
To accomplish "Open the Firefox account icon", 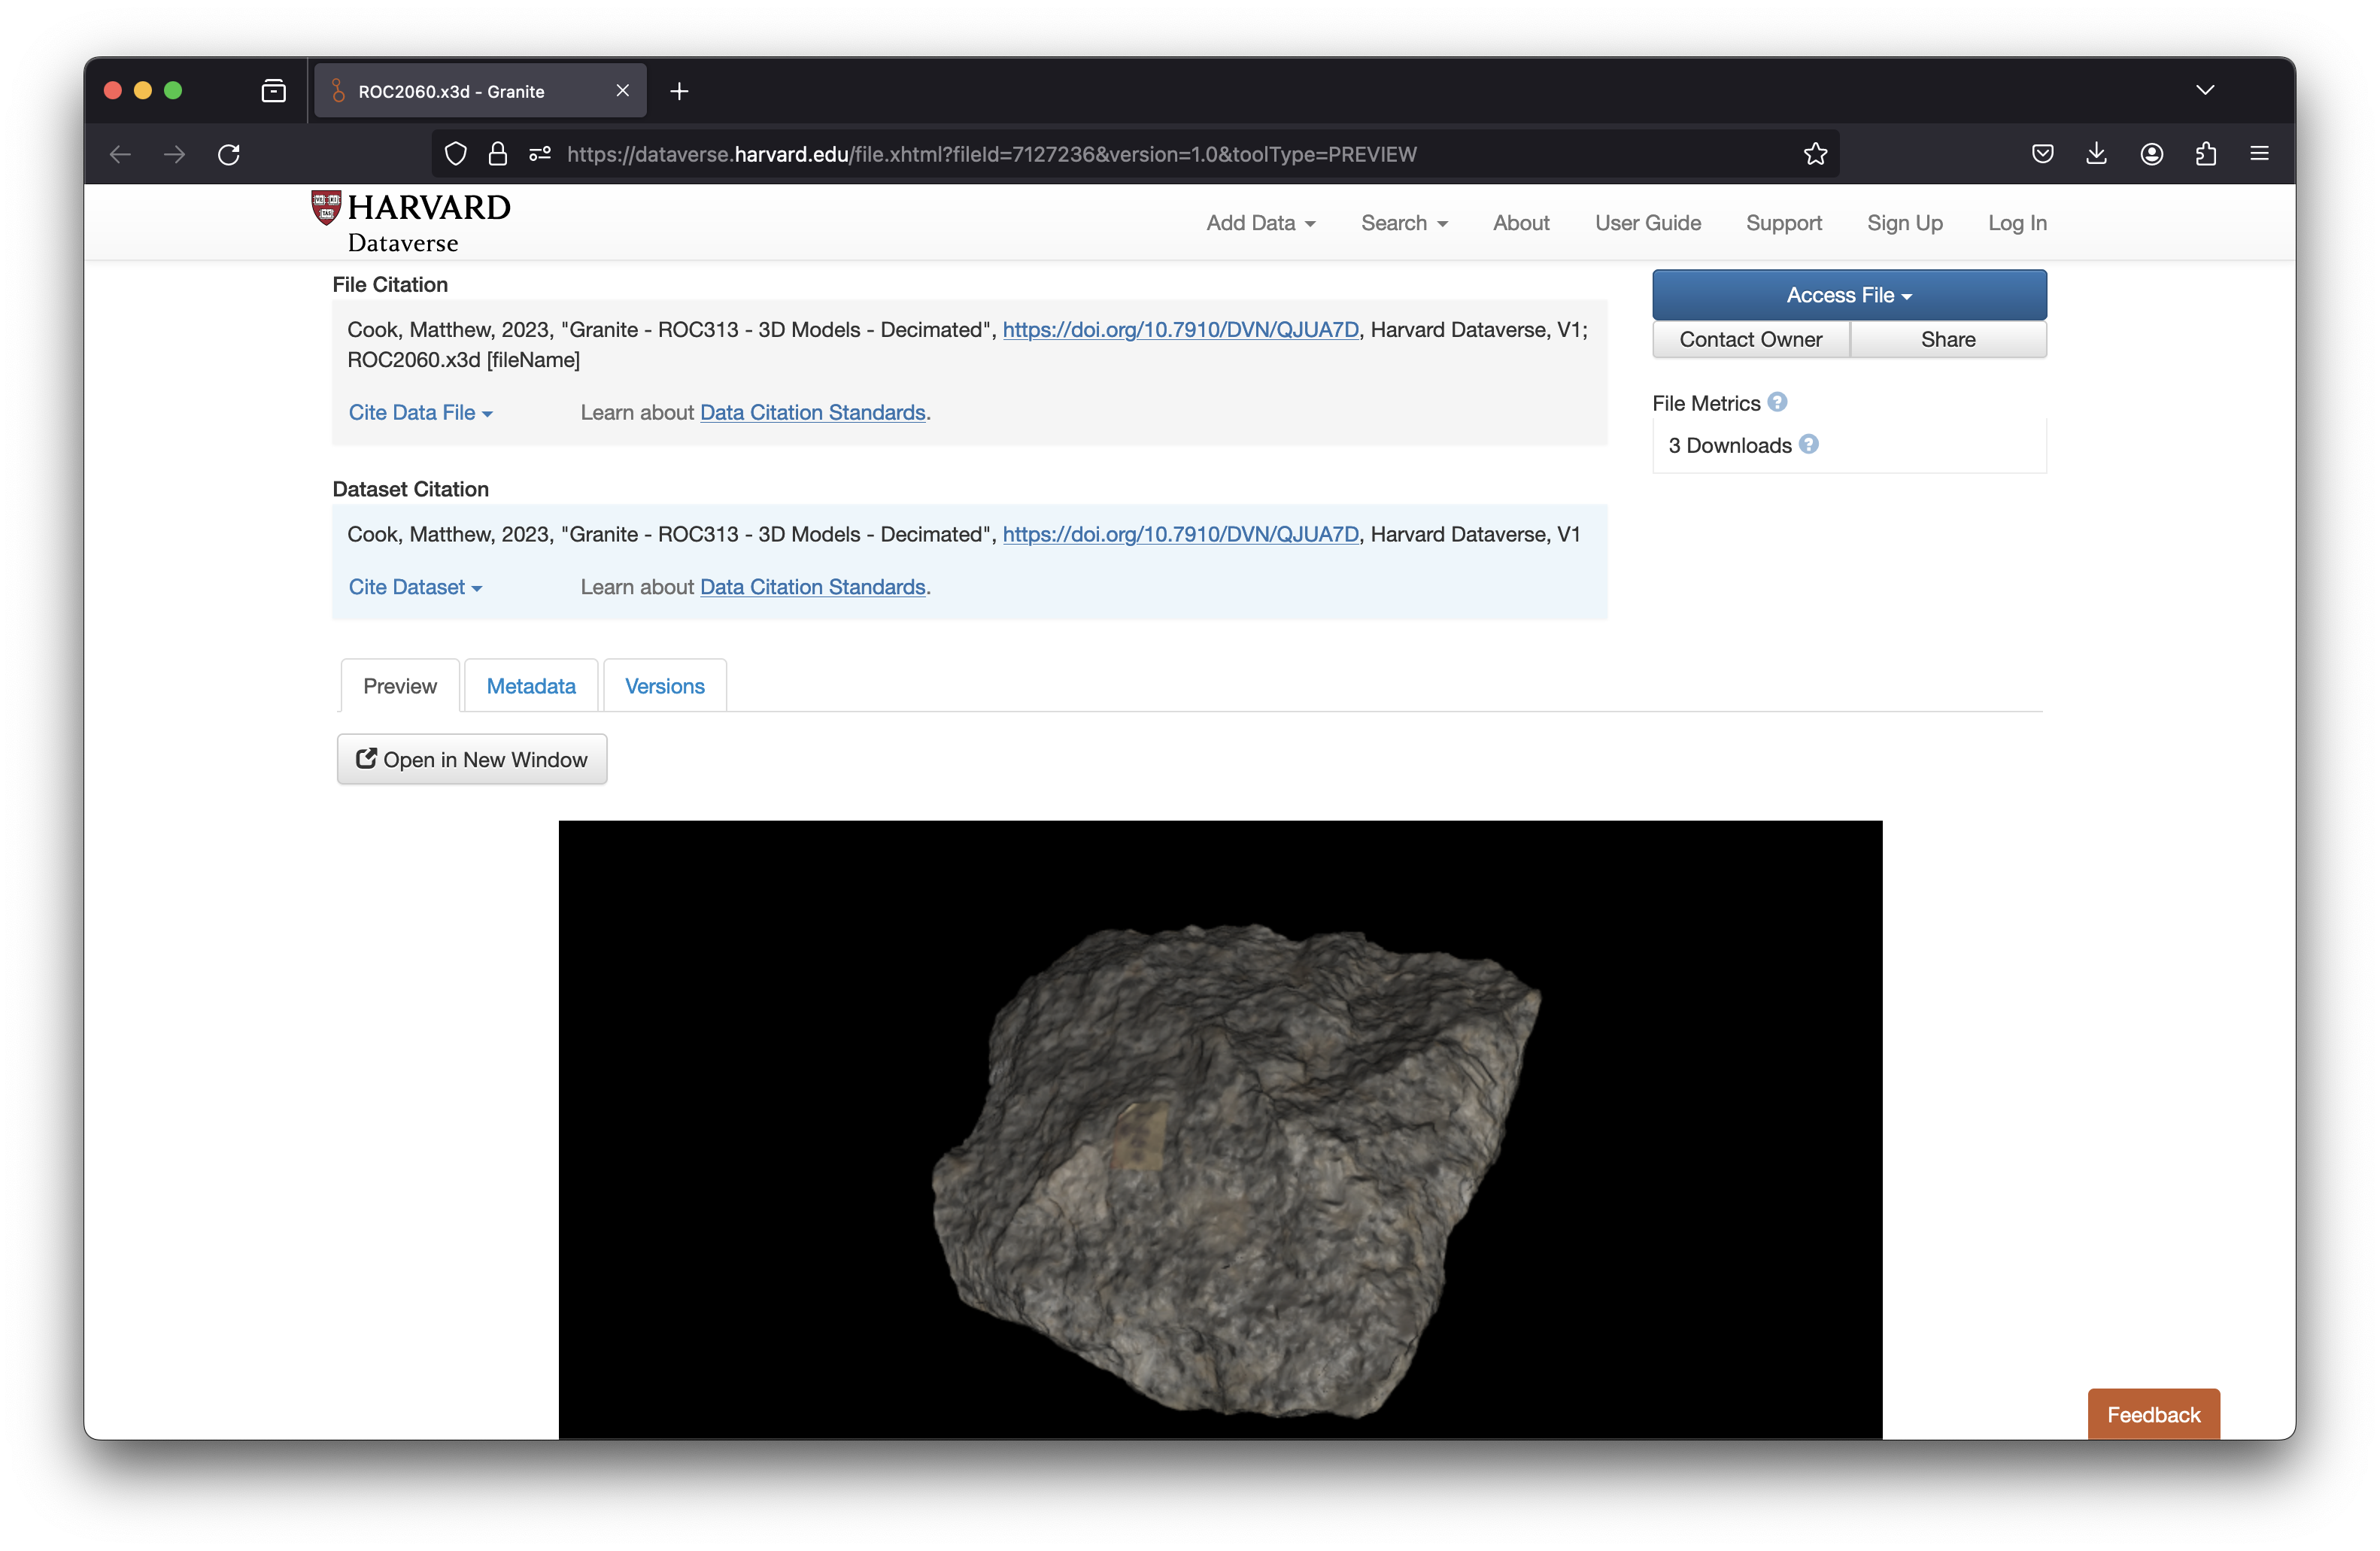I will point(2151,154).
